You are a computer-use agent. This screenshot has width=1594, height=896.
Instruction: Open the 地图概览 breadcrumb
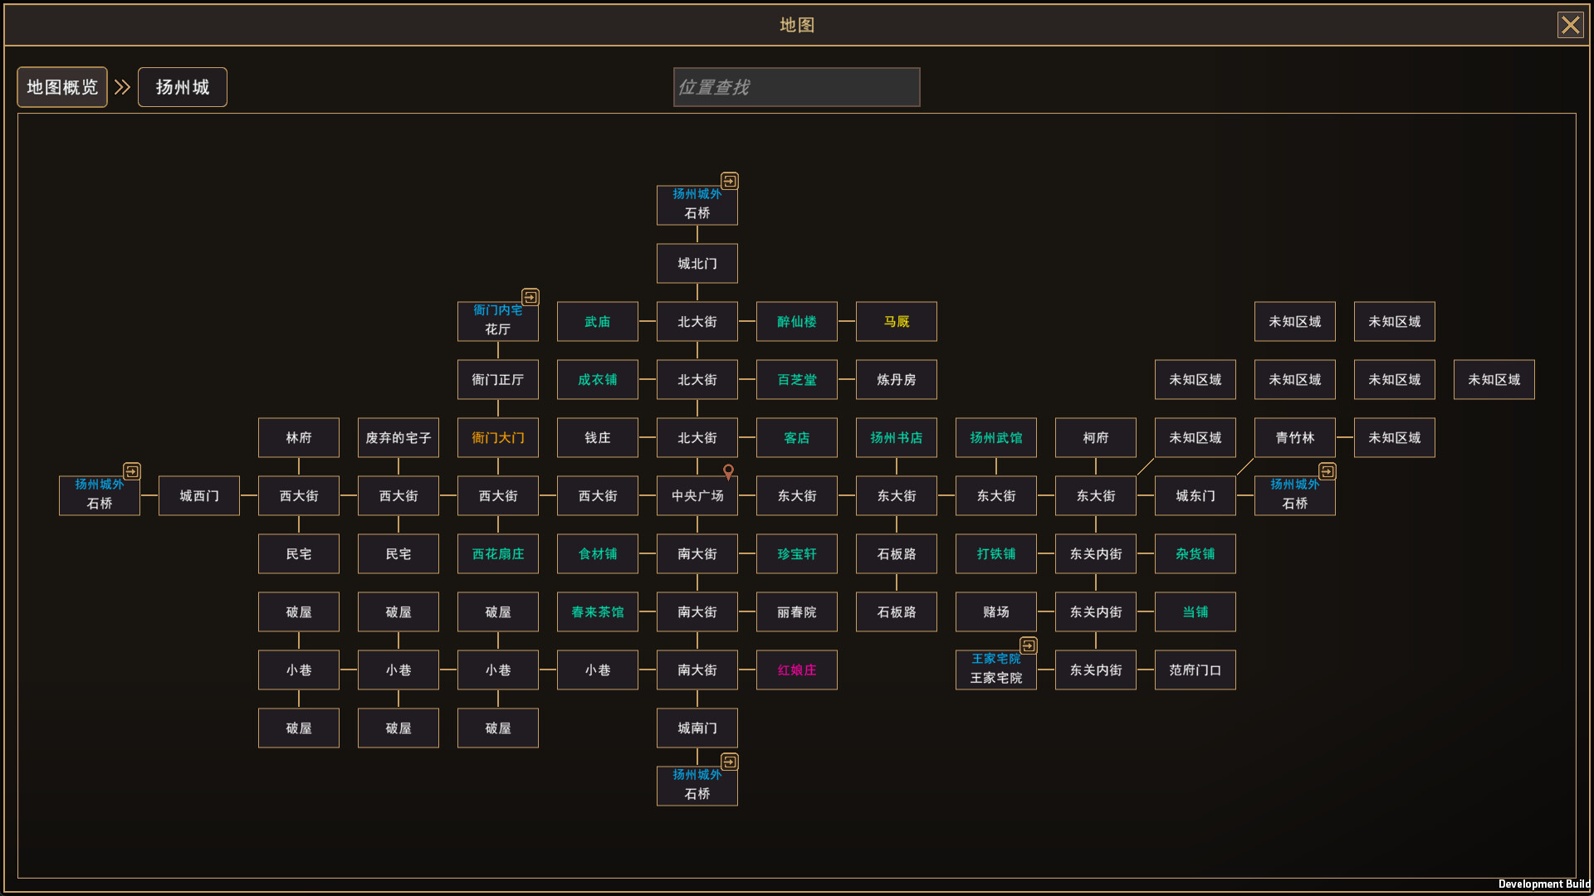(61, 86)
